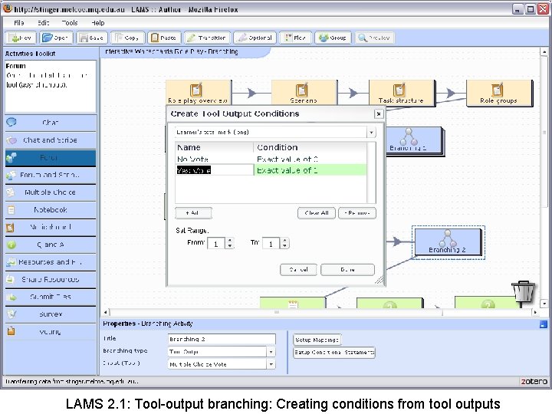Click the Setup Mappings button
552x414 pixels.
pos(317,340)
